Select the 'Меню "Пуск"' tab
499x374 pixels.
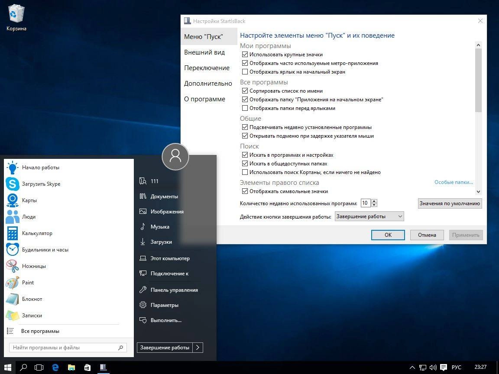click(209, 36)
